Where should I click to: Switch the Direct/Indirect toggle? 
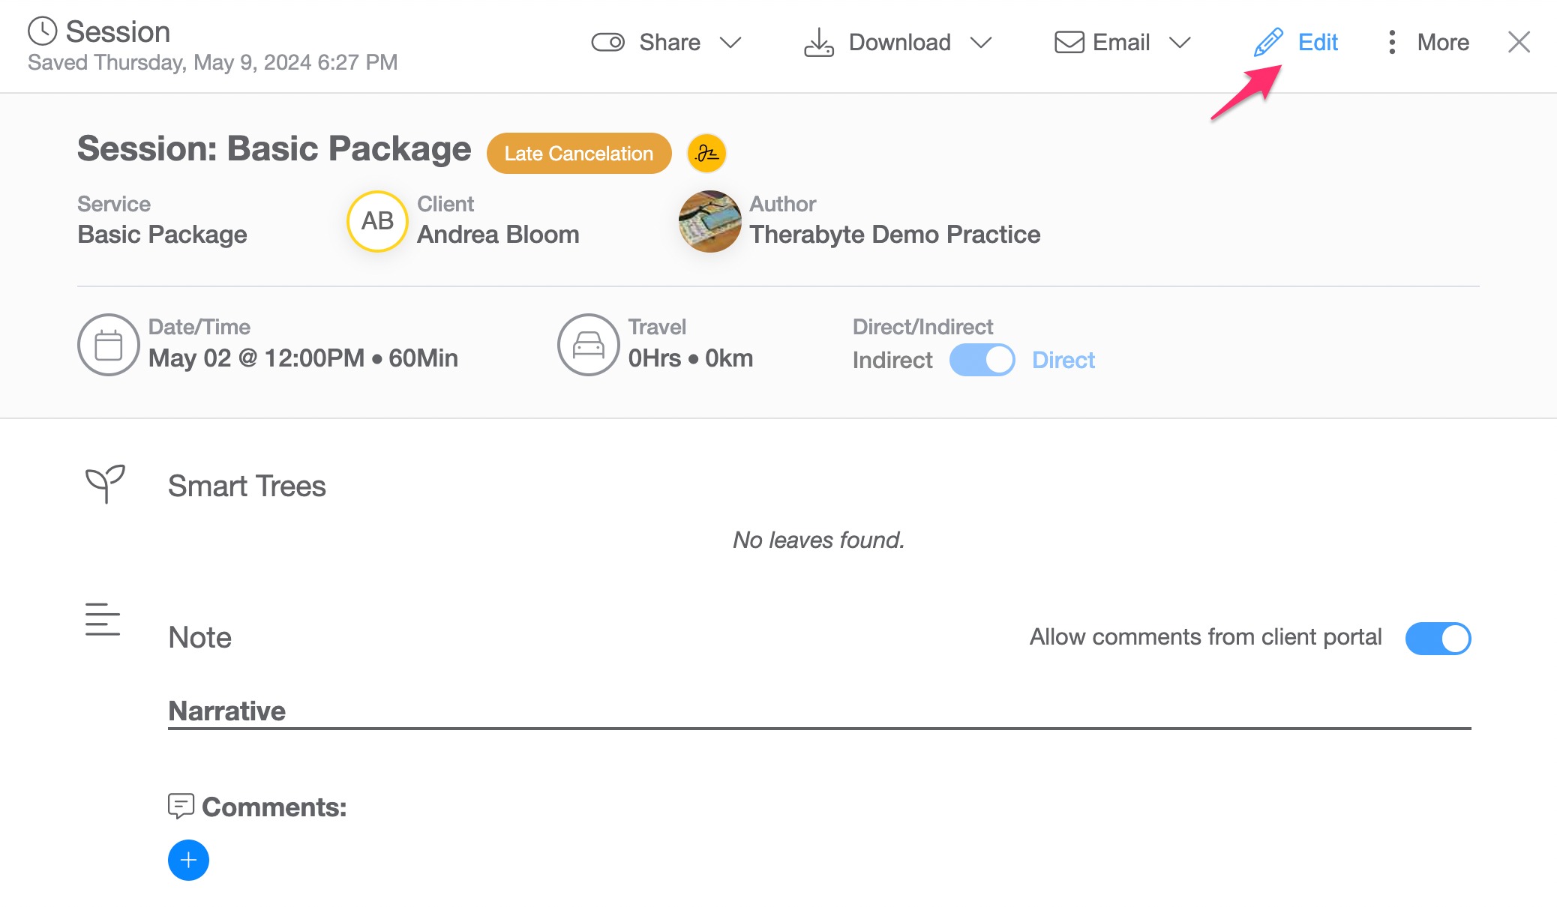982,360
